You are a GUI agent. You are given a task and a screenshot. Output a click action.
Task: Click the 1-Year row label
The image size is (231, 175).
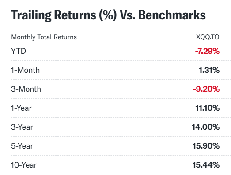point(21,108)
